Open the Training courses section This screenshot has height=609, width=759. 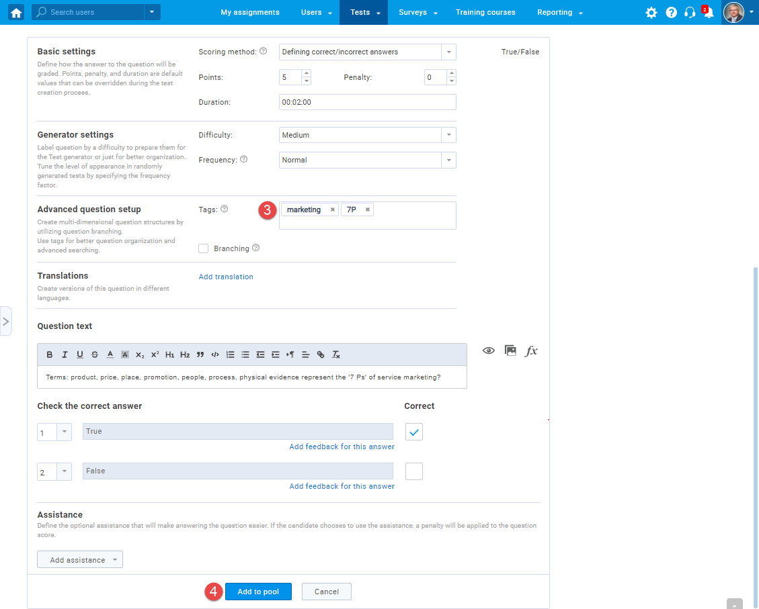pyautogui.click(x=485, y=12)
